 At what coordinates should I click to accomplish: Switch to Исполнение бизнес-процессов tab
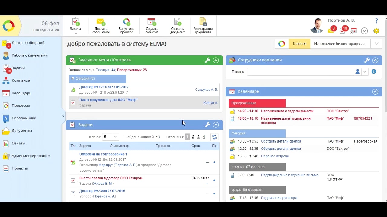point(340,44)
